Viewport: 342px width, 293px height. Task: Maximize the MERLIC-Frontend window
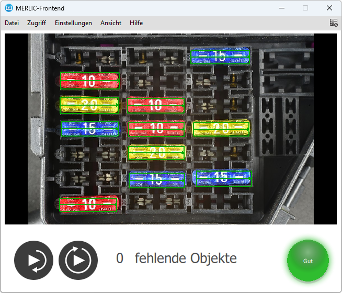click(305, 8)
